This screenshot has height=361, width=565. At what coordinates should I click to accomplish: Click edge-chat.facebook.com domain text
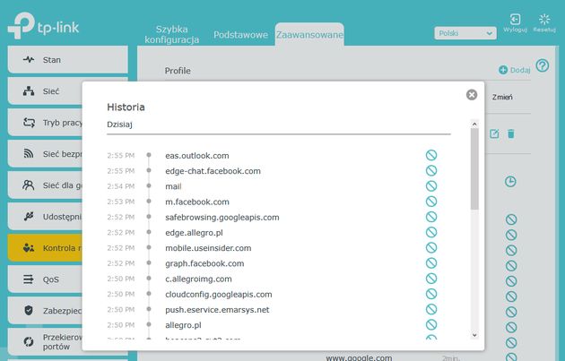click(x=213, y=171)
